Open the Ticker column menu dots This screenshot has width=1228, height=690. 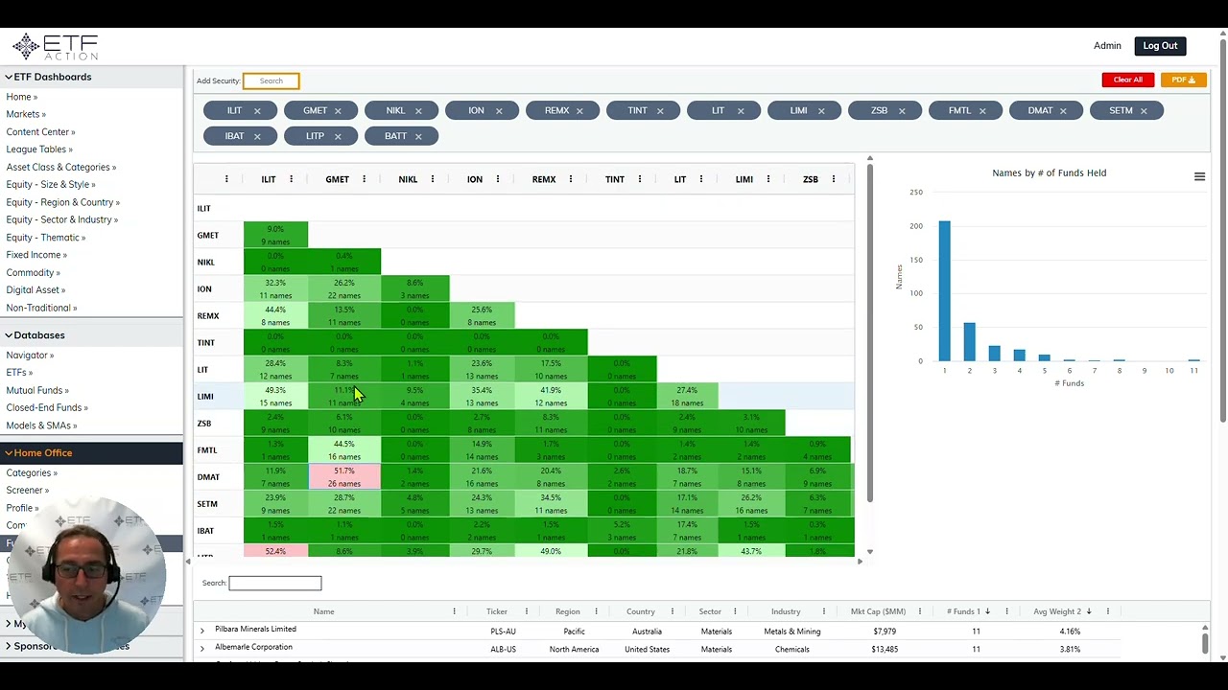pyautogui.click(x=527, y=611)
